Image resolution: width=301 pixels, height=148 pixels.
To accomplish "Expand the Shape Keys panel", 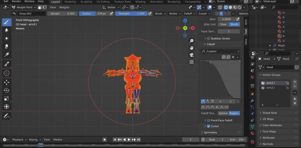I will [269, 113].
